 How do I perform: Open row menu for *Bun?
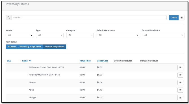pos(180,90)
